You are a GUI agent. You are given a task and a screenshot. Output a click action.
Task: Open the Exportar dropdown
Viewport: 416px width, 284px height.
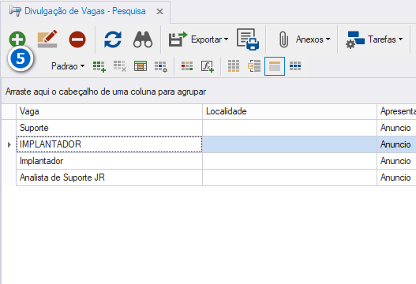[x=210, y=39]
